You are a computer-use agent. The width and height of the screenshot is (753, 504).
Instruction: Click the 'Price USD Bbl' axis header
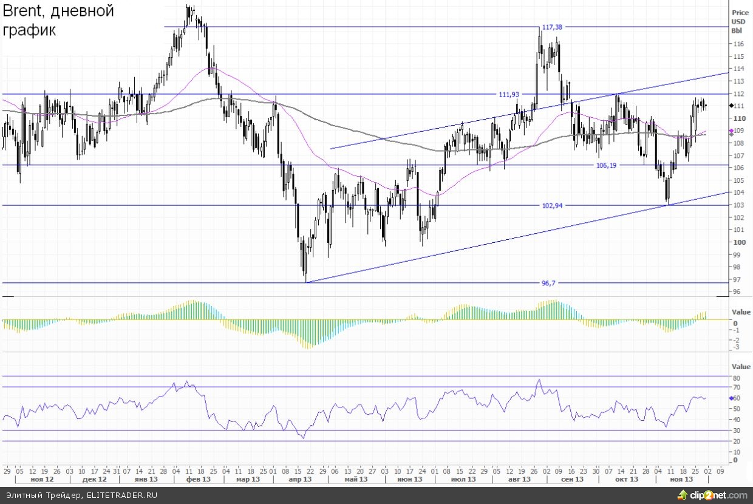click(740, 21)
